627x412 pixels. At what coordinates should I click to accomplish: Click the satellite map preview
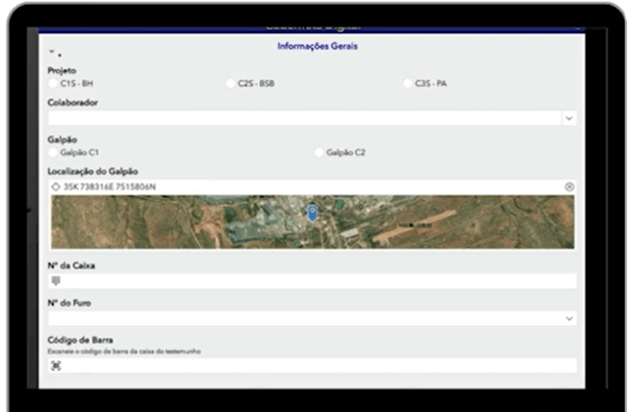pos(440,223)
